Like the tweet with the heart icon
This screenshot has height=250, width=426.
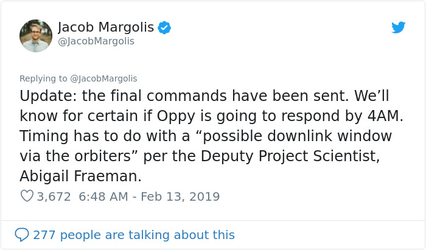(x=27, y=196)
